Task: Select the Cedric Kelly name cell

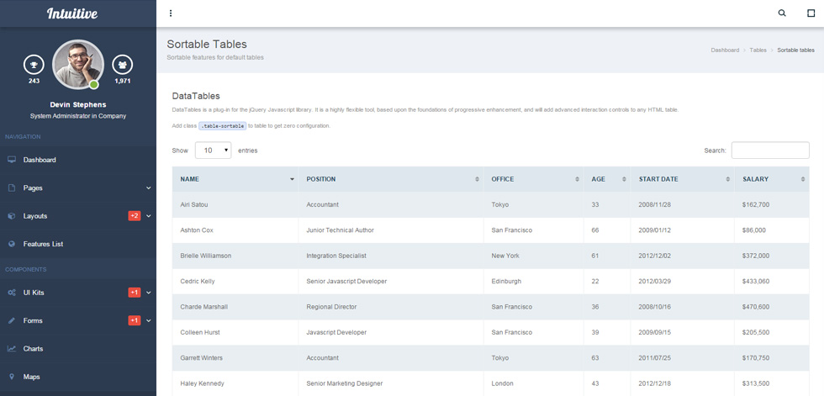Action: tap(235, 282)
